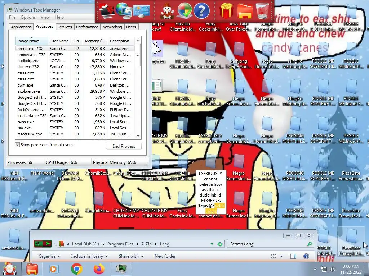Open the red folder icon in the dock

tap(245, 11)
